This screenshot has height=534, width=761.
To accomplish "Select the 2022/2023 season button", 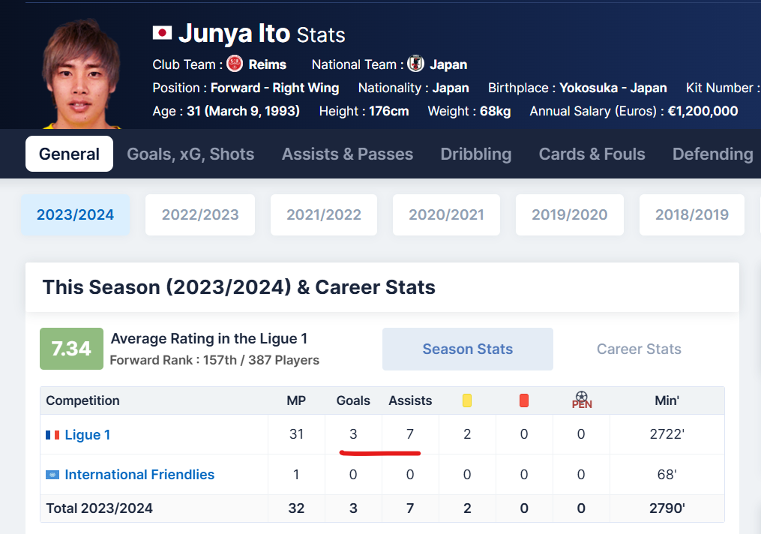I will [x=200, y=214].
